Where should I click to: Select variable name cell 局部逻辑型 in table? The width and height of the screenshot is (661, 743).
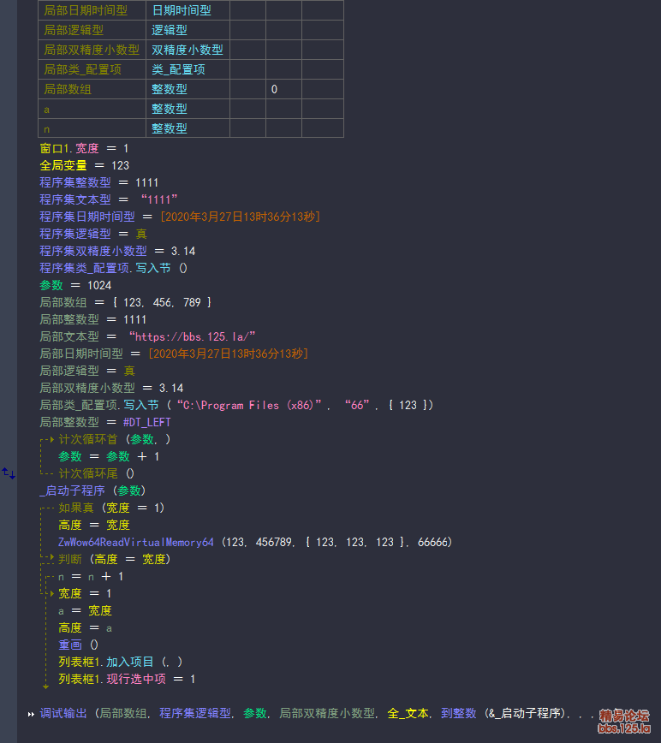click(x=92, y=30)
